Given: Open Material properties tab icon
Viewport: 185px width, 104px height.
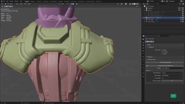Looking at the screenshot, I should (143, 73).
